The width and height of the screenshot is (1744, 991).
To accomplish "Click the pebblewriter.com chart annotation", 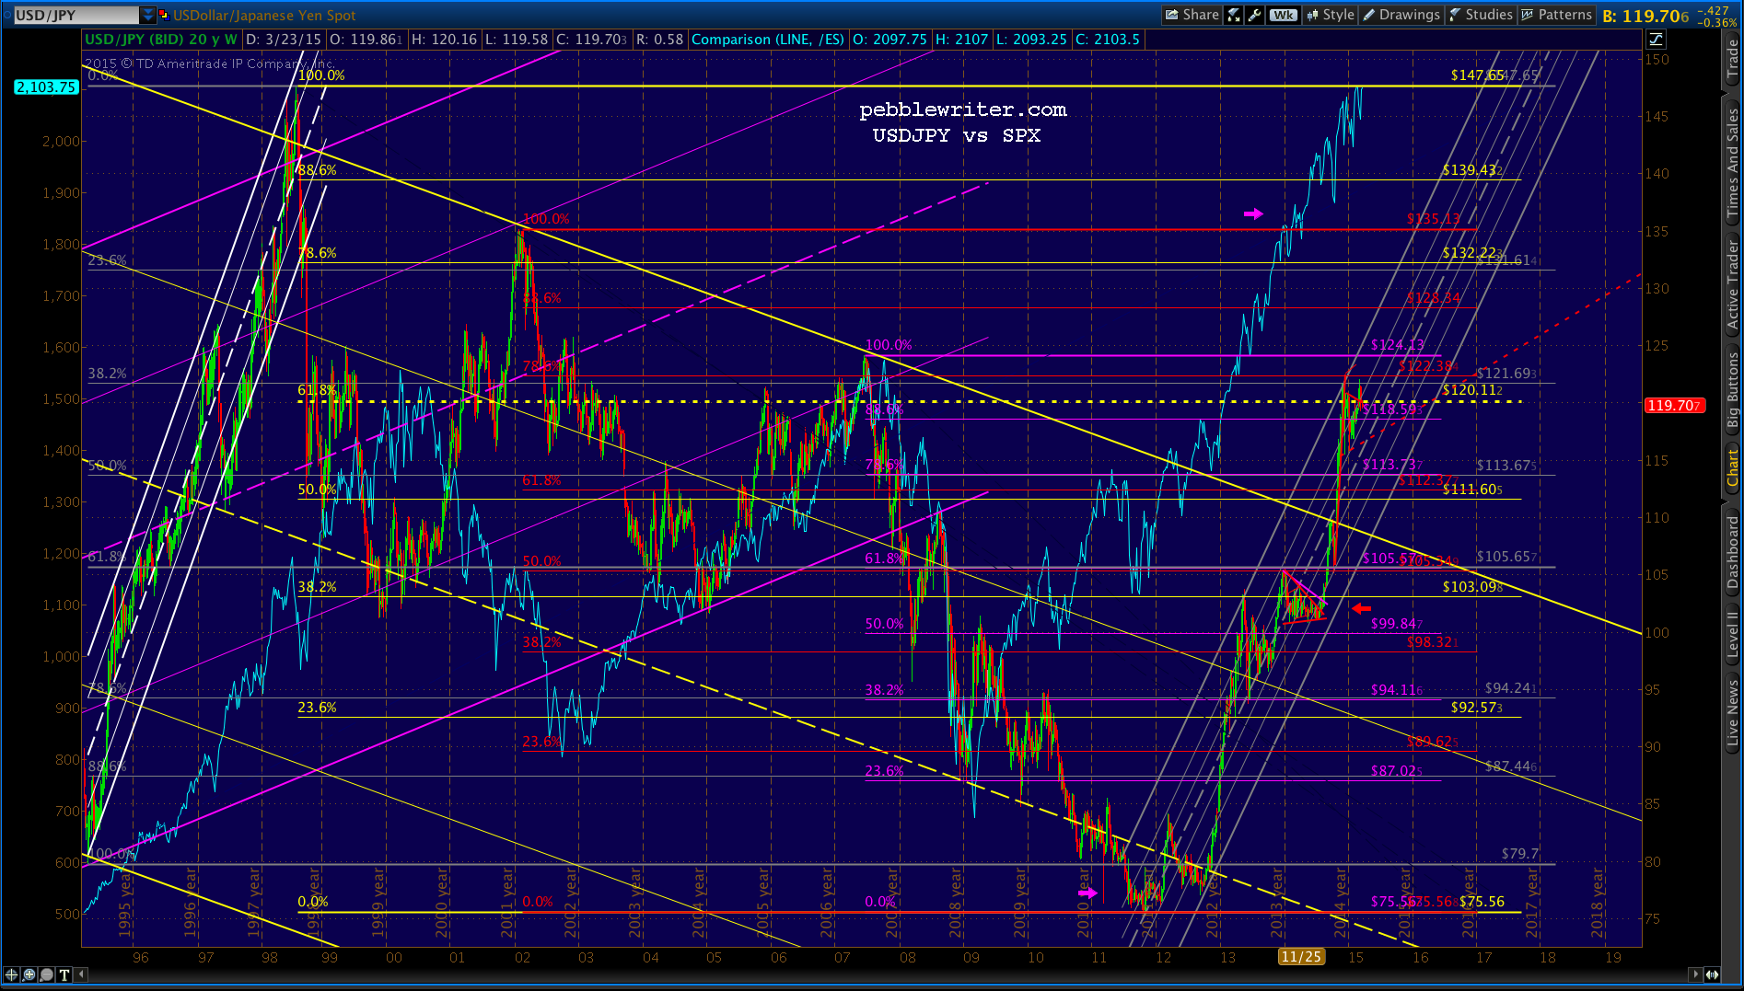I will [962, 109].
